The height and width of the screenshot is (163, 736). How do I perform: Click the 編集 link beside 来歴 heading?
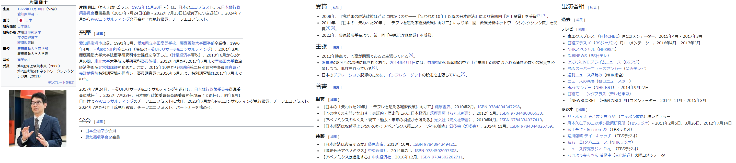99,34
